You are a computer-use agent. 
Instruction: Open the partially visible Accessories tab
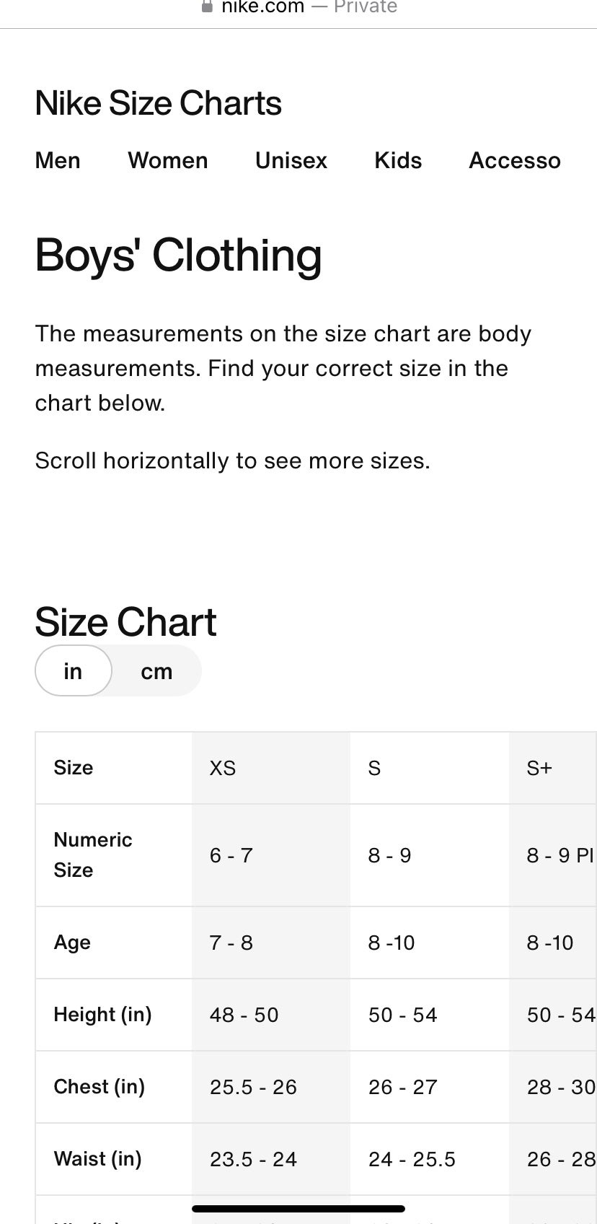point(515,160)
